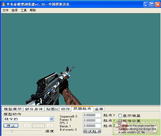Open the 帮助 menu
This screenshot has width=161, height=136.
33,10
